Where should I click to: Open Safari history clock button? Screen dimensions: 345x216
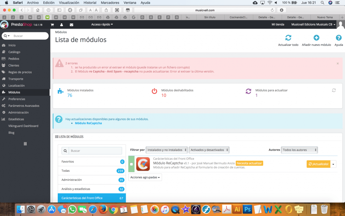[x=48, y=10]
